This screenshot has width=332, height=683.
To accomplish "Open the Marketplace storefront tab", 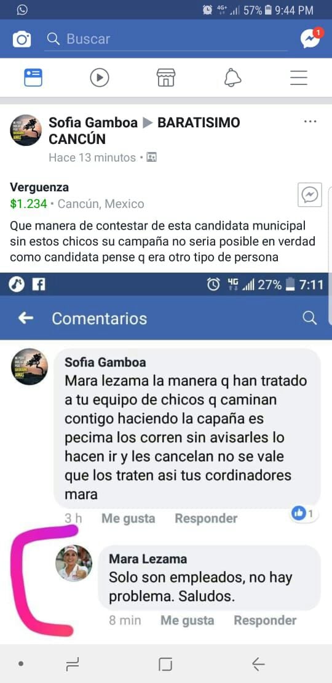I will [166, 78].
